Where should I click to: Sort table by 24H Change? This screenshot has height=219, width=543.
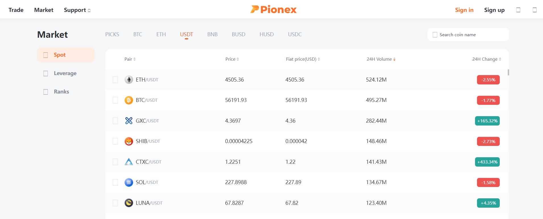point(487,59)
